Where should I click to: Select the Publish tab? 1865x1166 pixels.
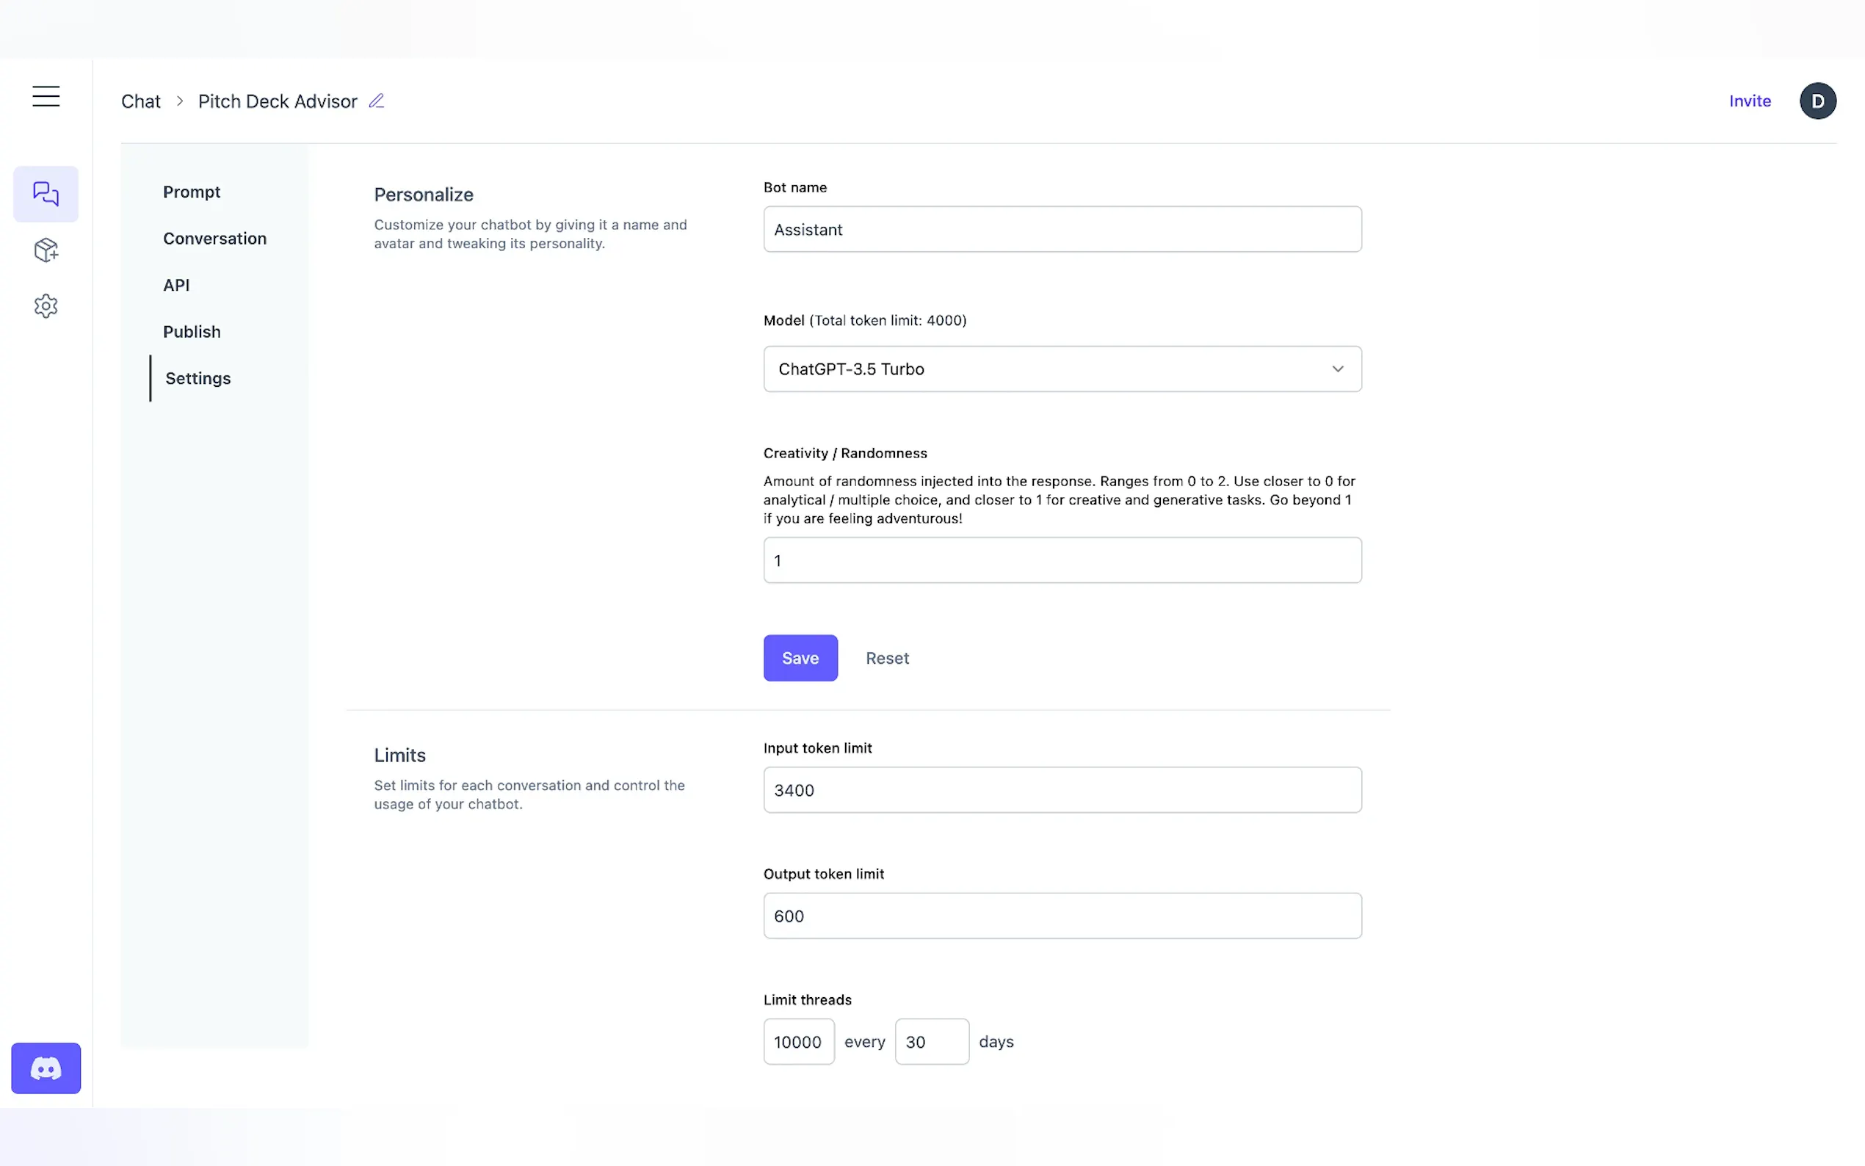pos(191,332)
